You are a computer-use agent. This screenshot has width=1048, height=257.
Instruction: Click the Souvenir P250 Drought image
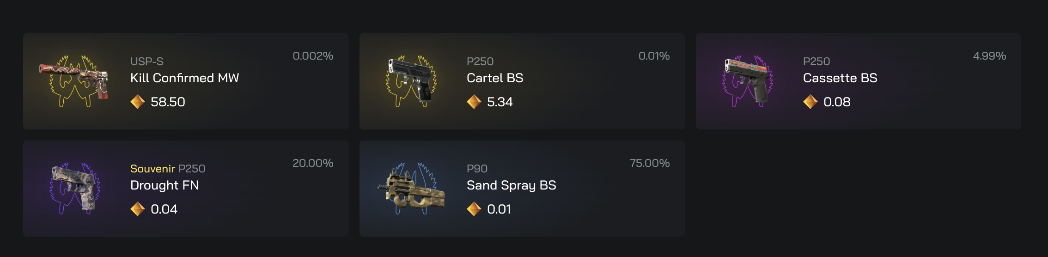tap(74, 189)
